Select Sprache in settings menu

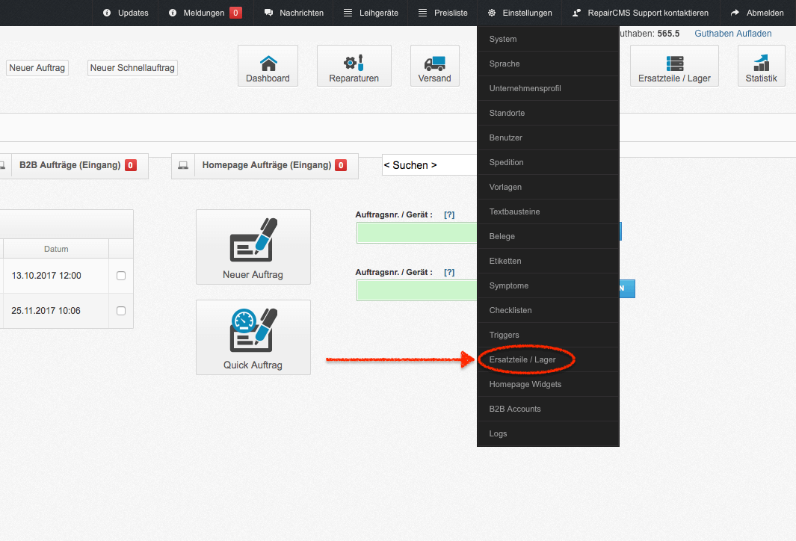coord(548,64)
